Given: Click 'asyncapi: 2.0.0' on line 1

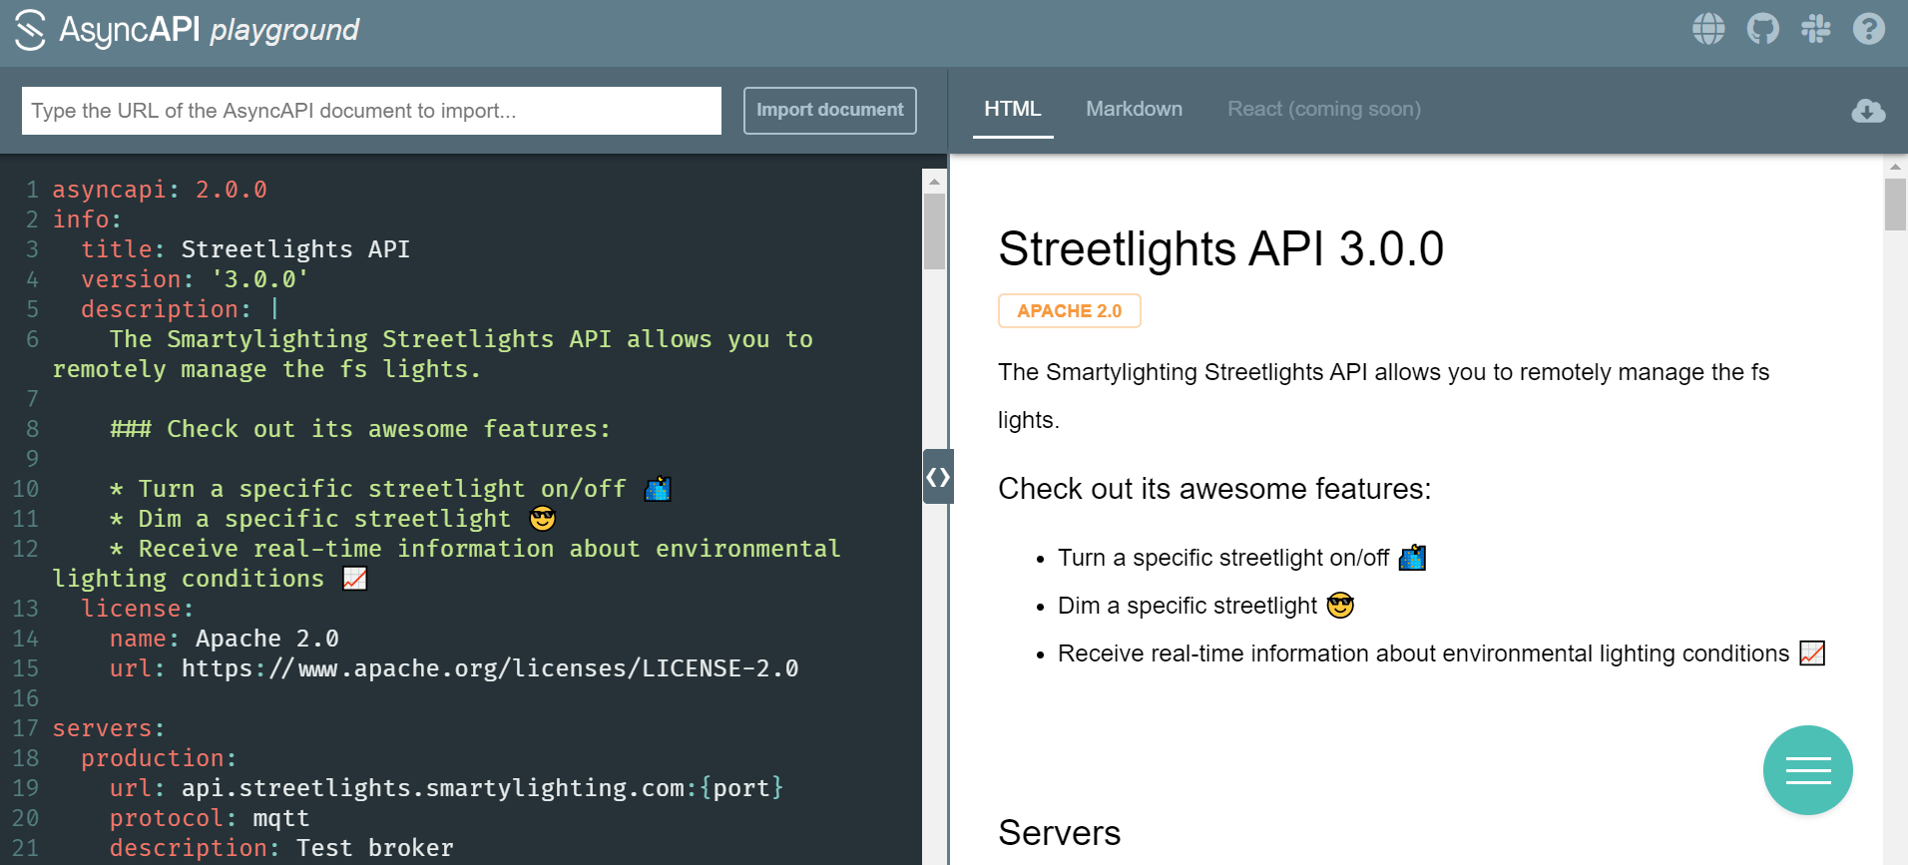Looking at the screenshot, I should pos(160,190).
